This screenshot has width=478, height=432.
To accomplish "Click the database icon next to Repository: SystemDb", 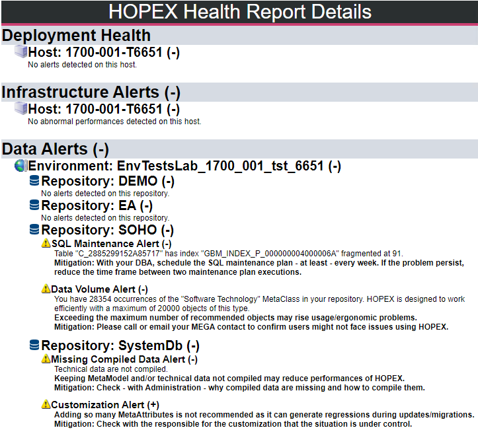I will (34, 345).
